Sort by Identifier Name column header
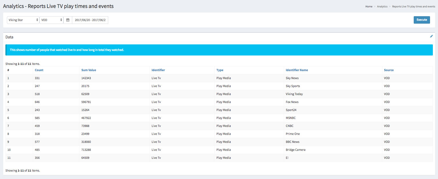 click(x=297, y=70)
